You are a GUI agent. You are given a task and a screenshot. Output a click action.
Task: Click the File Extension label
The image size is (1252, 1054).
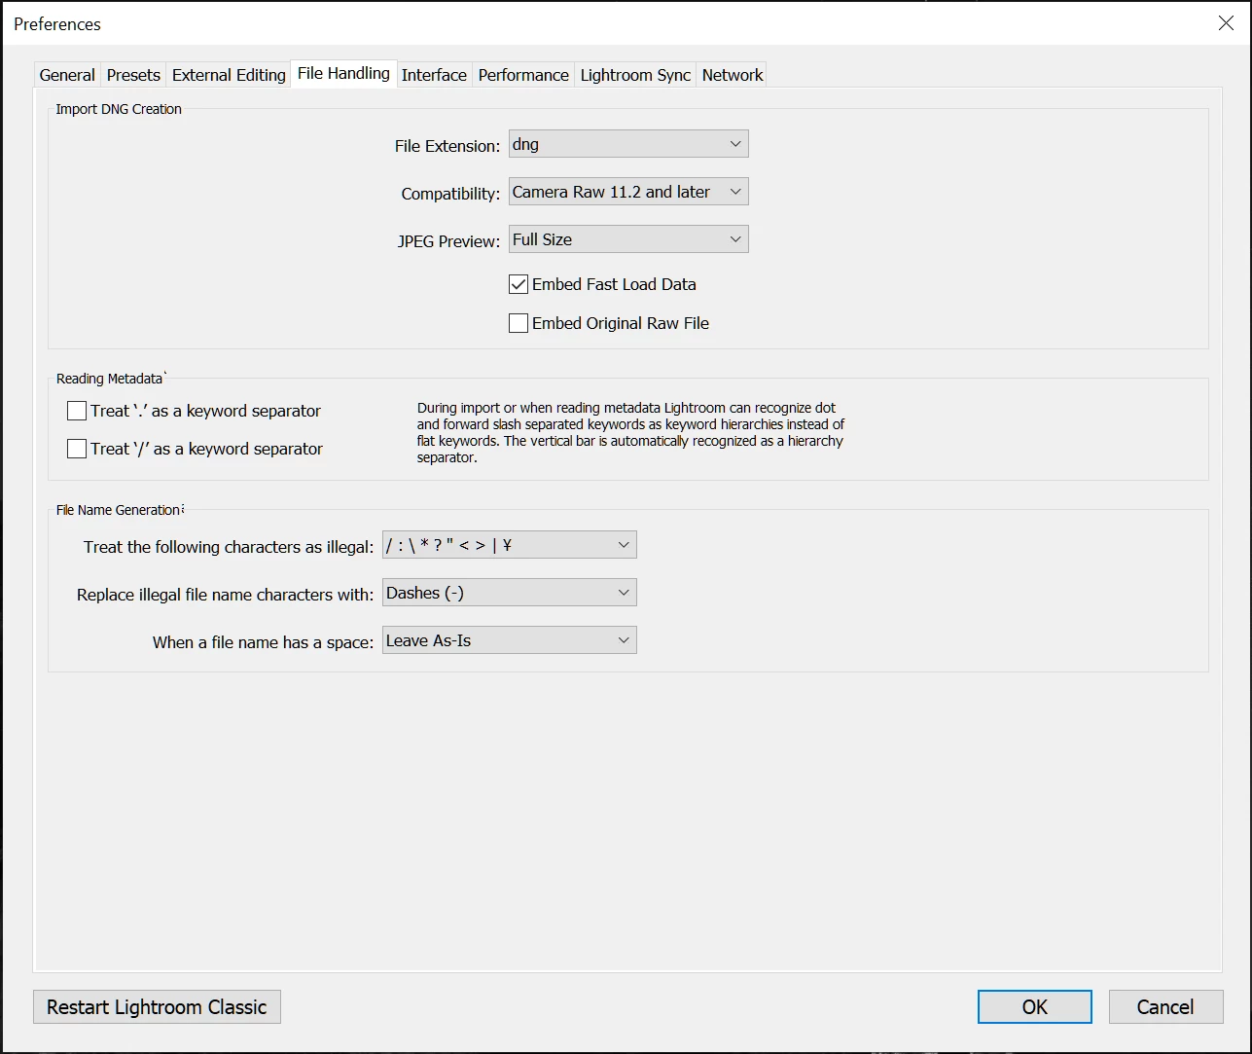[x=447, y=146]
